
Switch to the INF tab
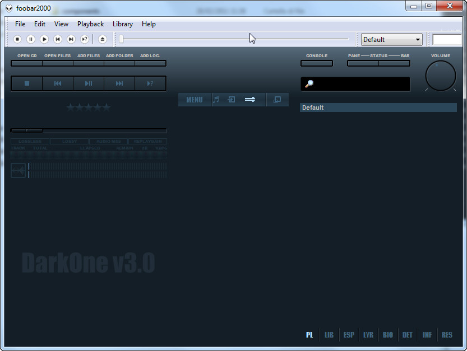click(427, 335)
